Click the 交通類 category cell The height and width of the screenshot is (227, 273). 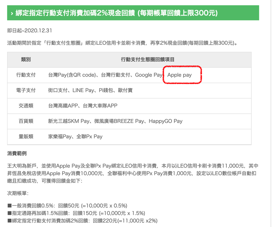tap(26, 106)
